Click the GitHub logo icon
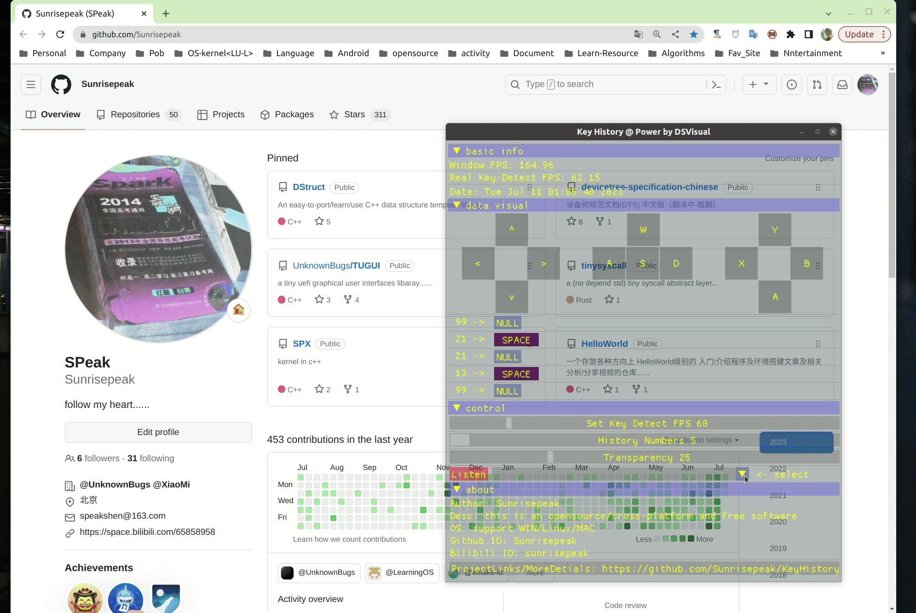Image resolution: width=916 pixels, height=613 pixels. tap(62, 84)
